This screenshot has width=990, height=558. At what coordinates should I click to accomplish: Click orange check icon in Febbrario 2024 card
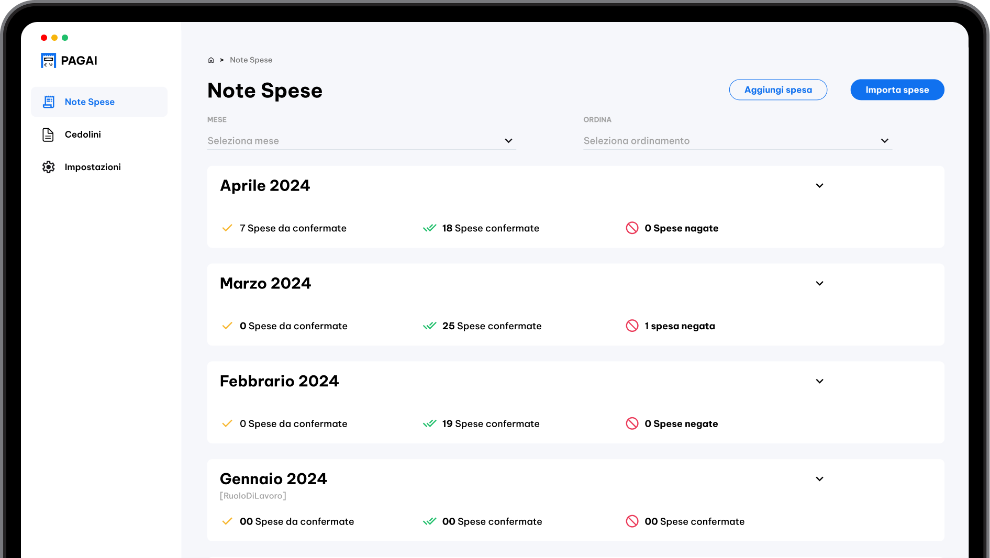[x=227, y=424]
